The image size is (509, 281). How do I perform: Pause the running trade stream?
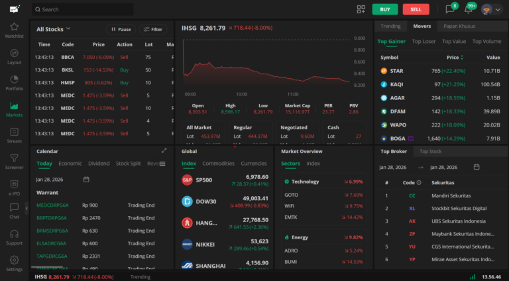click(120, 29)
